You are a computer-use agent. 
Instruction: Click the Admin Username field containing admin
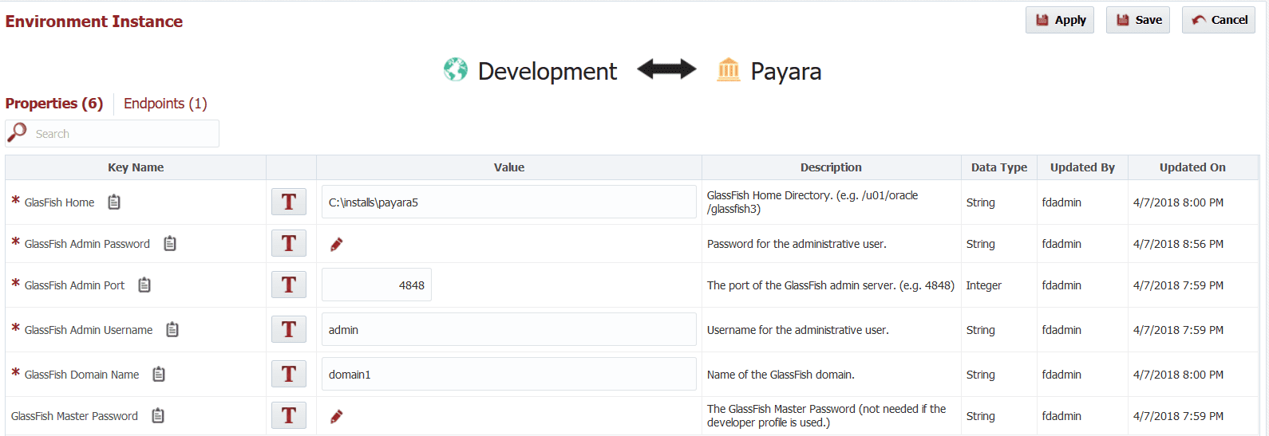(x=509, y=329)
